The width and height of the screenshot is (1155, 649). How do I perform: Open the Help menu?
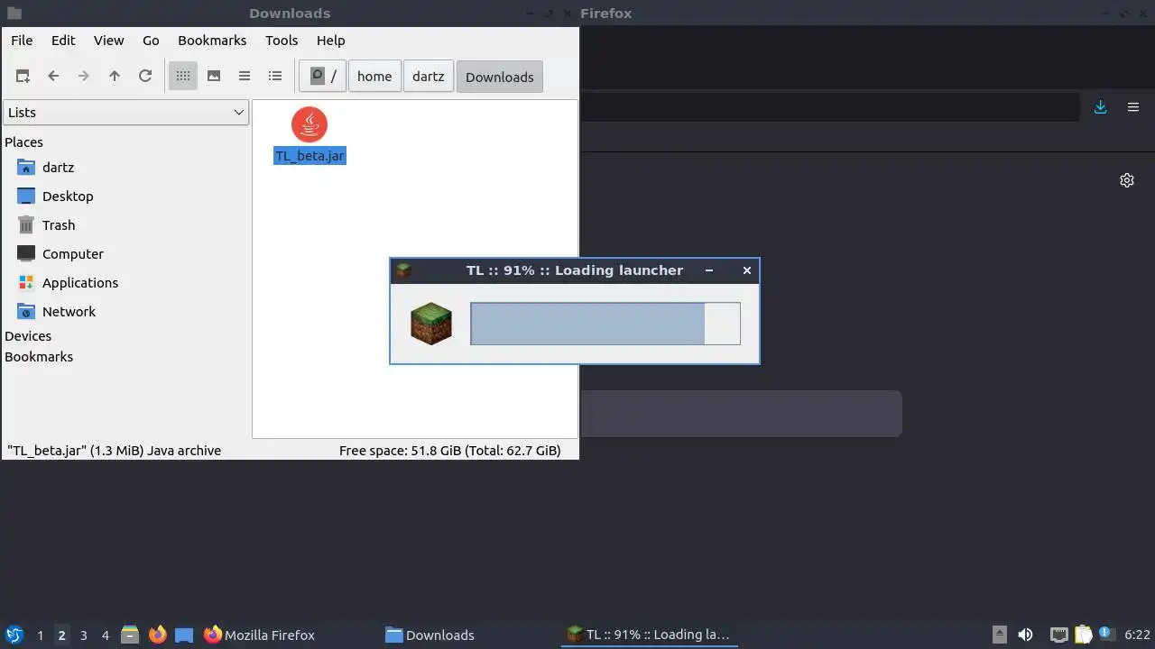point(330,41)
